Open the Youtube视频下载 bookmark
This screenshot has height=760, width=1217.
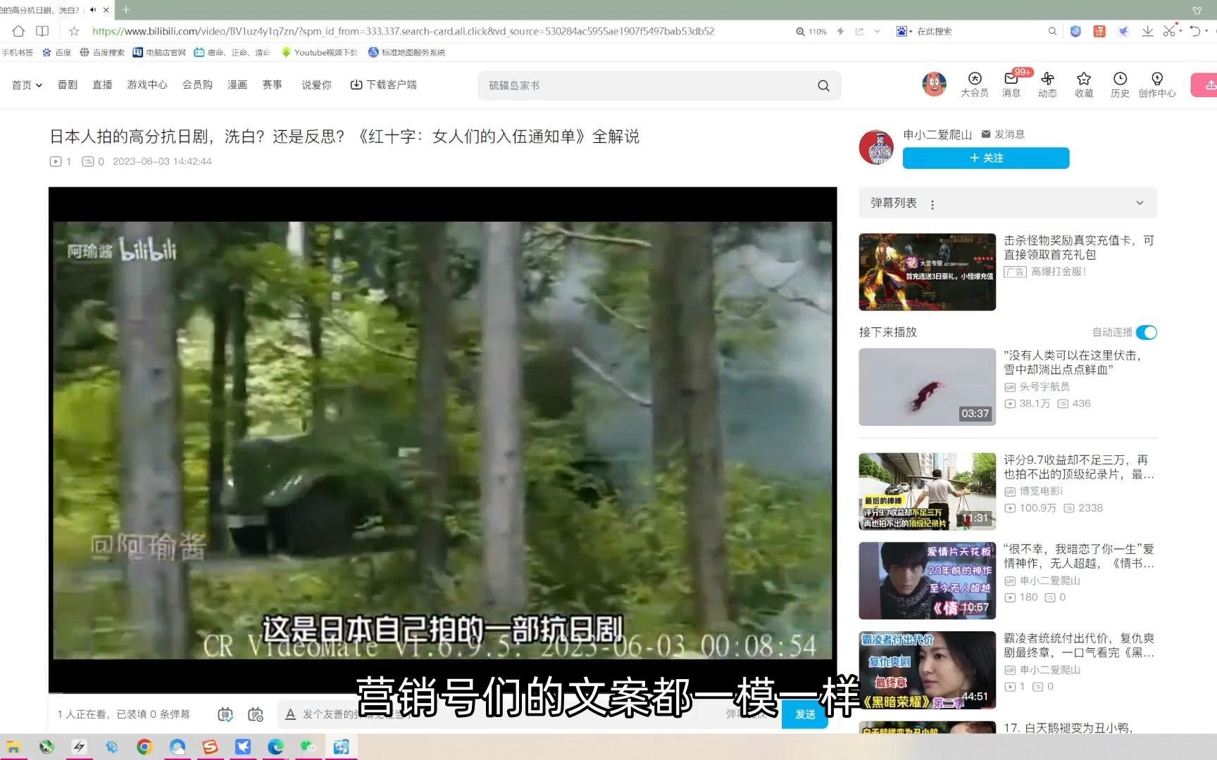(x=320, y=52)
